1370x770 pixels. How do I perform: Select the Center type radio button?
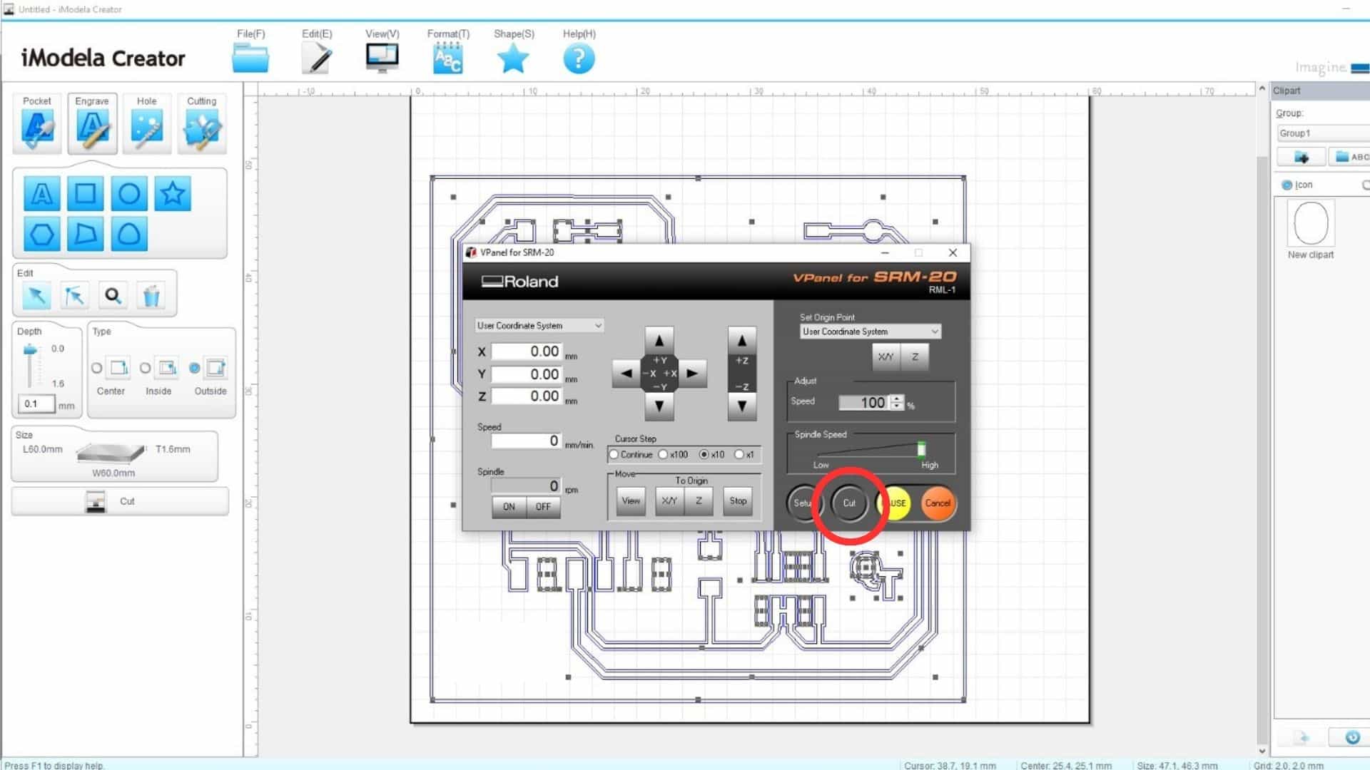96,369
